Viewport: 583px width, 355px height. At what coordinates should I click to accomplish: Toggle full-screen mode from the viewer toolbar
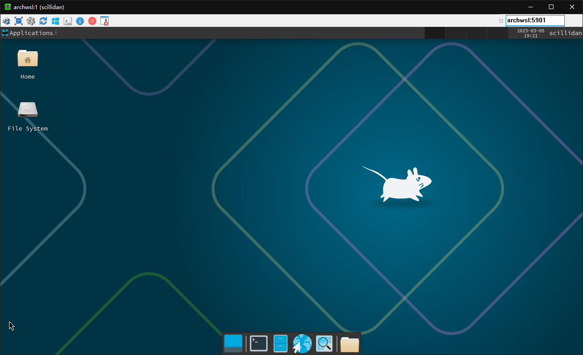(x=19, y=21)
